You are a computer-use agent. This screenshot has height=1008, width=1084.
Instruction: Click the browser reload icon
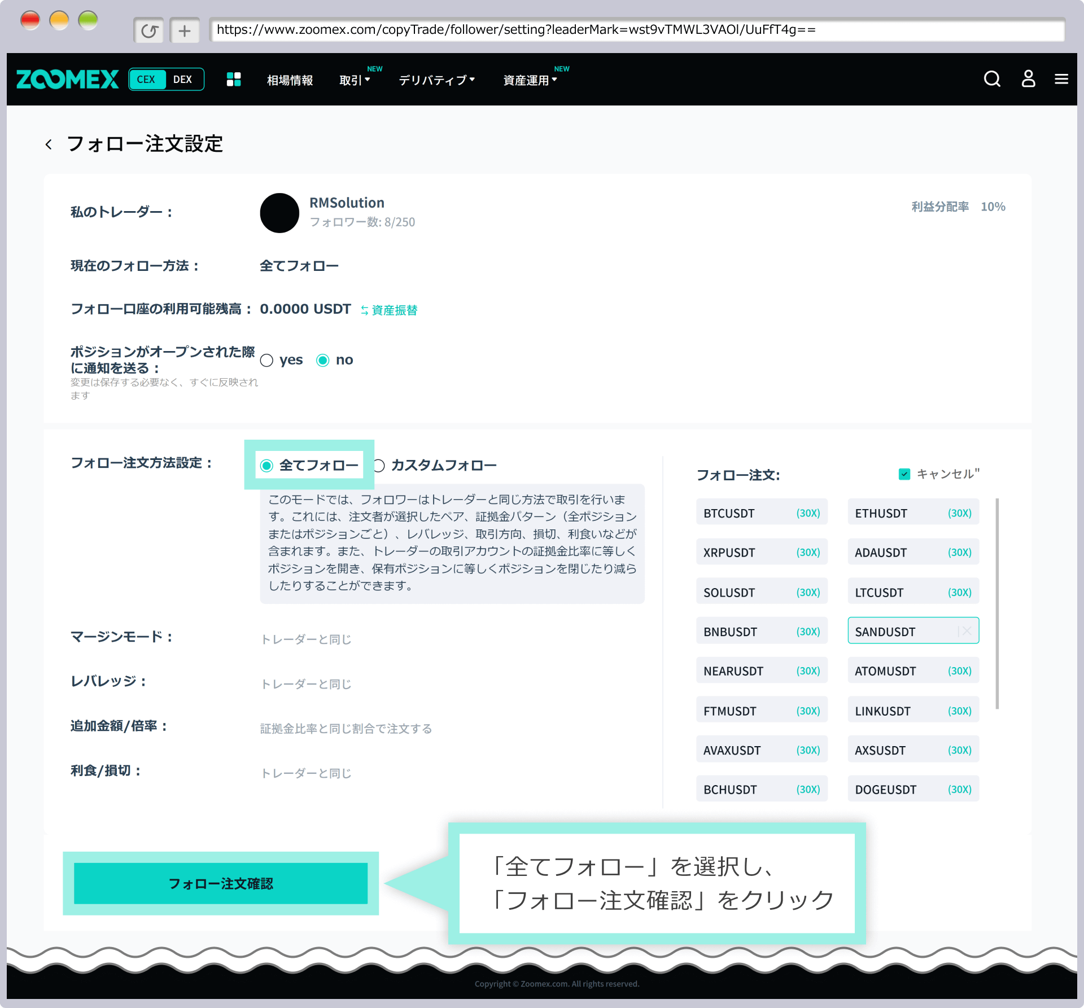click(x=148, y=30)
